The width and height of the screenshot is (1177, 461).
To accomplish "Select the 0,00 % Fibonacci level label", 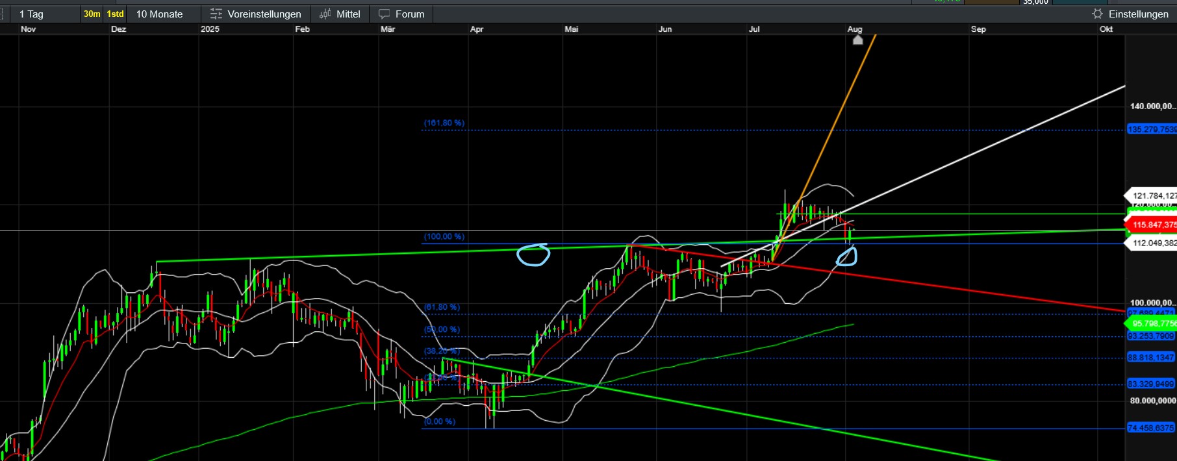I will pos(440,421).
